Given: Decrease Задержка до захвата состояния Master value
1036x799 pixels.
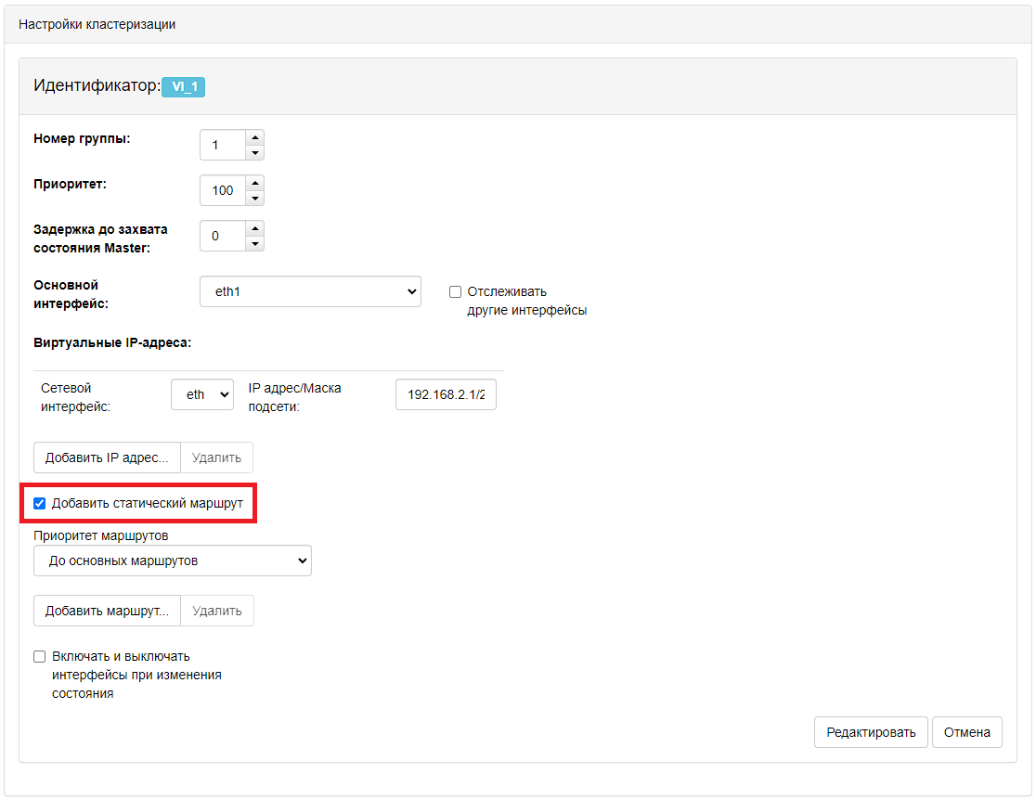Looking at the screenshot, I should point(255,244).
